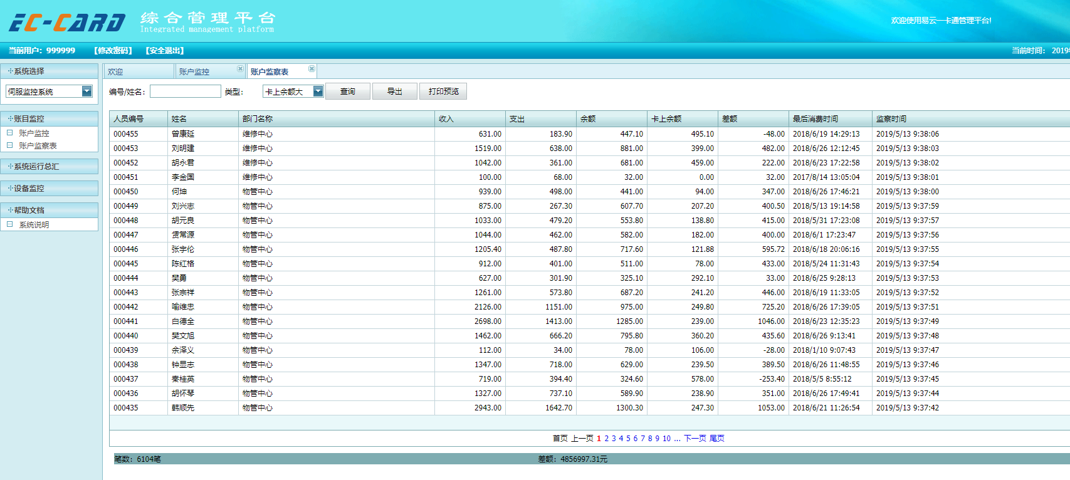Click the 打印预览 button
1070x480 pixels.
pos(443,91)
